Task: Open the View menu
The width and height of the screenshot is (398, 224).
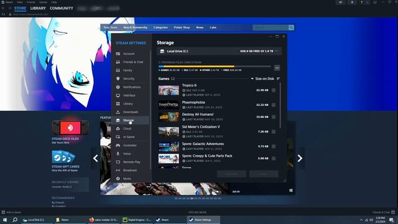Action: tap(19, 2)
